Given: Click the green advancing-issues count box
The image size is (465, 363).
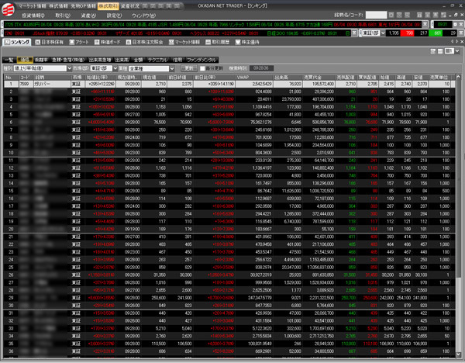Looking at the screenshot, I should [436, 33].
